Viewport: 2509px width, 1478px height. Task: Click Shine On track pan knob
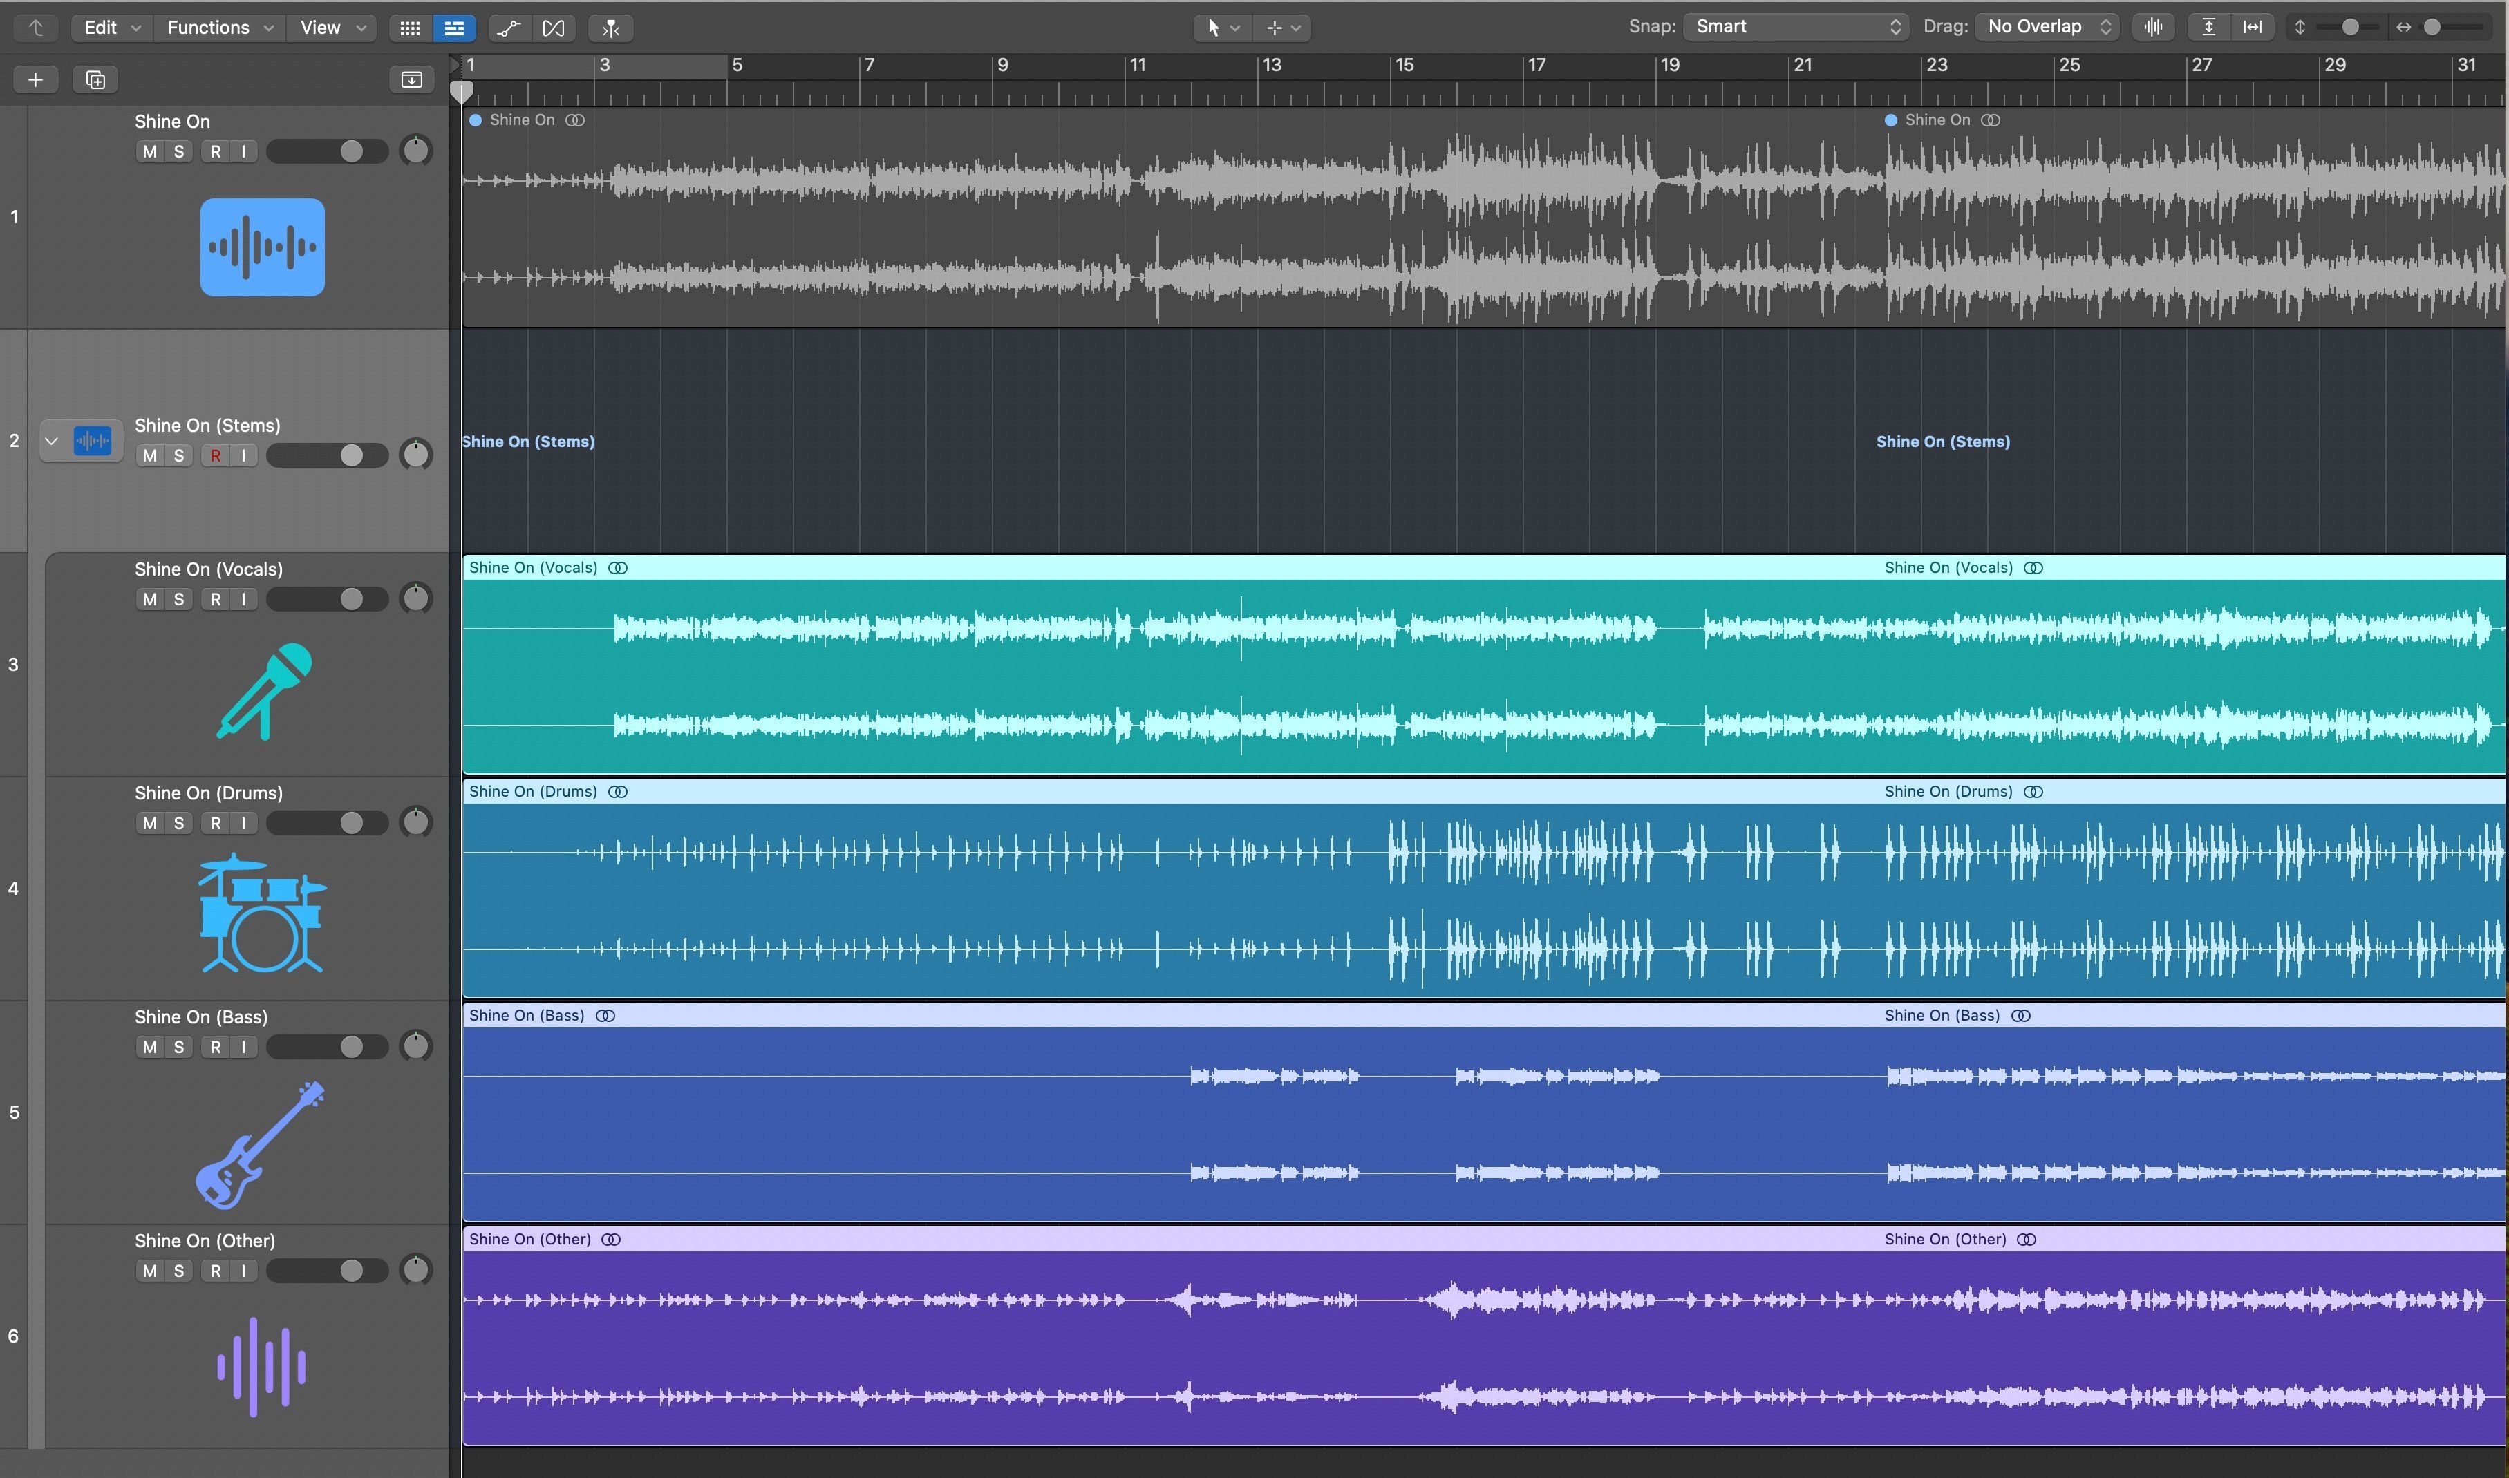point(415,151)
